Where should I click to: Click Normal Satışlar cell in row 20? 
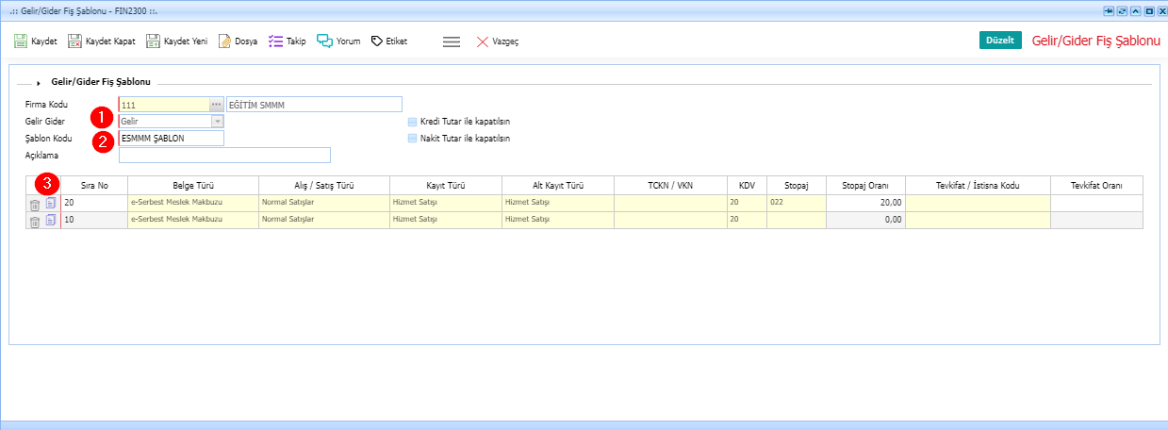coord(323,203)
